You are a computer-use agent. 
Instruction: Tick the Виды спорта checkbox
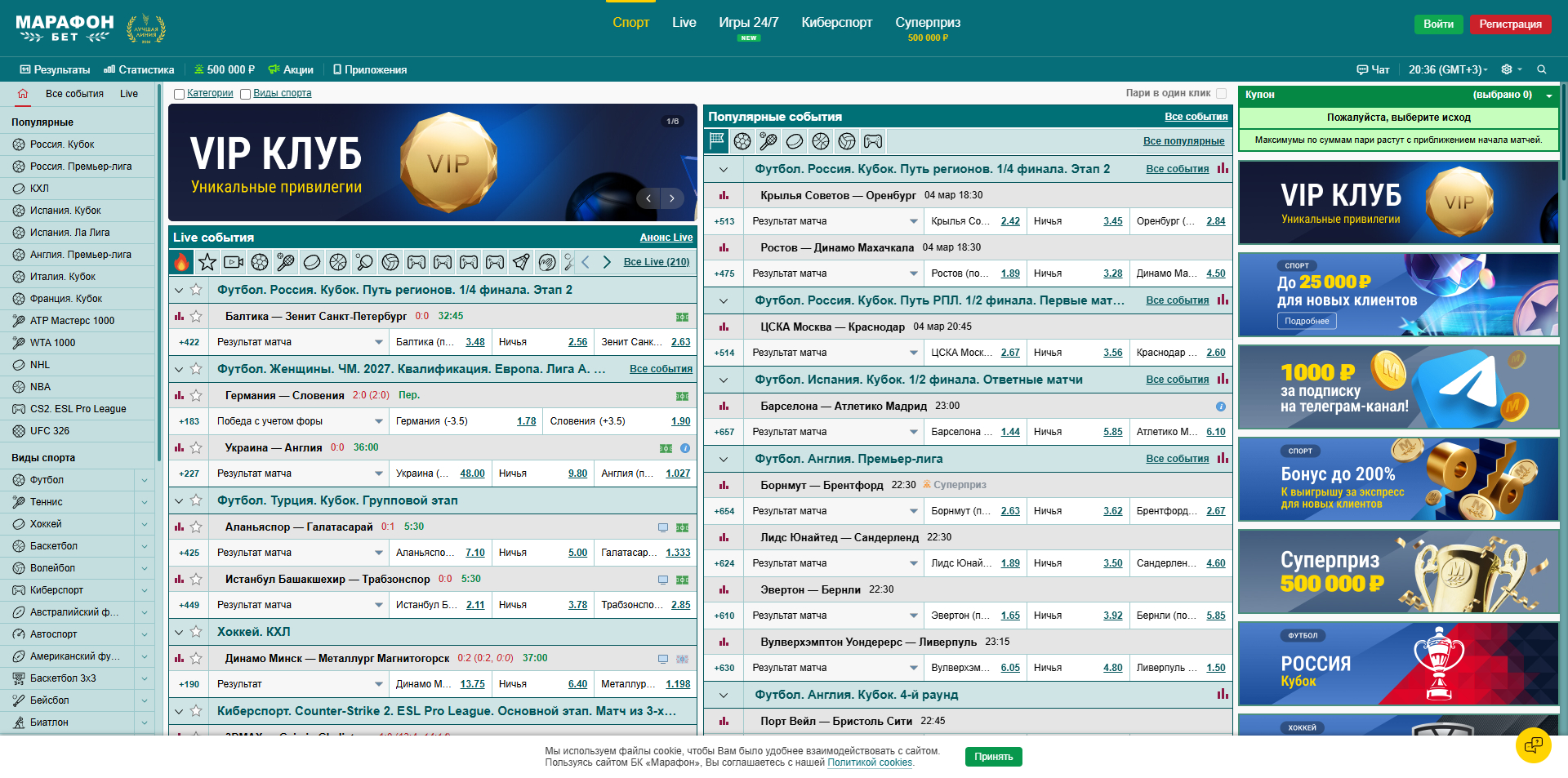(x=245, y=94)
